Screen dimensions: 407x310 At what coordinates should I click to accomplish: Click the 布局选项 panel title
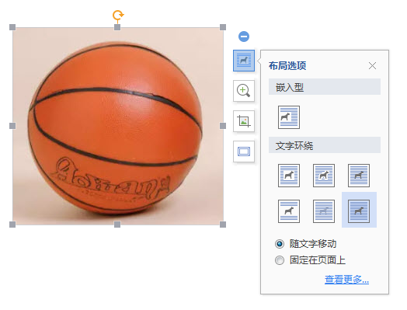287,66
